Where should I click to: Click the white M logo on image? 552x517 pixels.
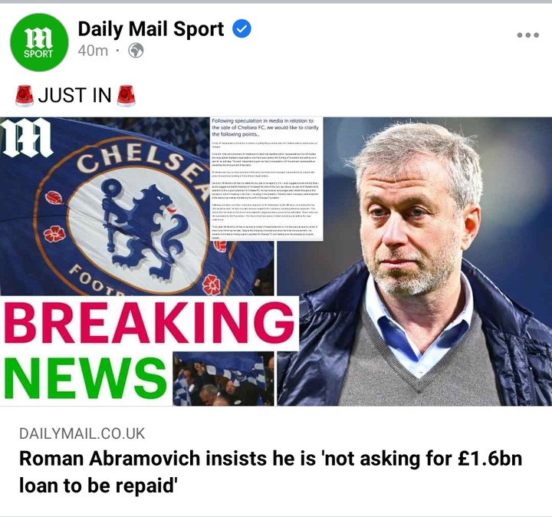(26, 138)
